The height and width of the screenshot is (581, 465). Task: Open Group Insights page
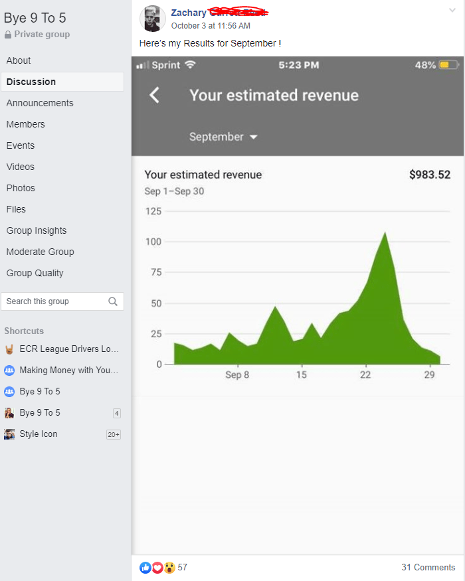(37, 230)
